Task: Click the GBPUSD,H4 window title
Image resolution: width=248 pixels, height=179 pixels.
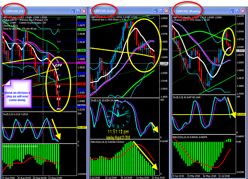Action: (15, 11)
